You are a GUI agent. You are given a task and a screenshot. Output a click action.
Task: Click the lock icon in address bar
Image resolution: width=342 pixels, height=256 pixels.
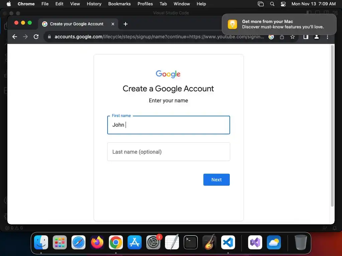[x=49, y=37]
